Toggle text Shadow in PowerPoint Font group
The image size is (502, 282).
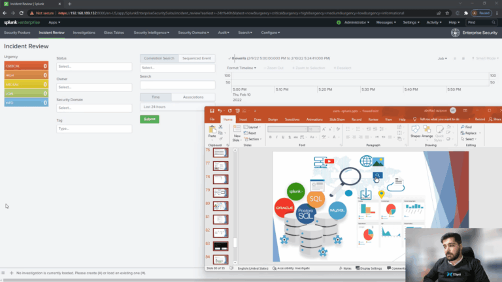pyautogui.click(x=290, y=137)
